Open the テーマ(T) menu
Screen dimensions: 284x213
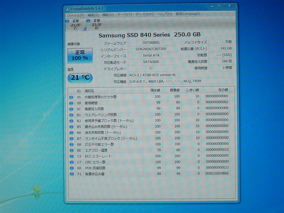click(x=124, y=14)
